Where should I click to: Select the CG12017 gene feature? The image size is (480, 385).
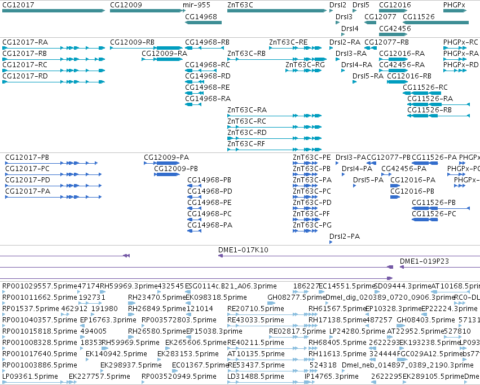(x=54, y=11)
